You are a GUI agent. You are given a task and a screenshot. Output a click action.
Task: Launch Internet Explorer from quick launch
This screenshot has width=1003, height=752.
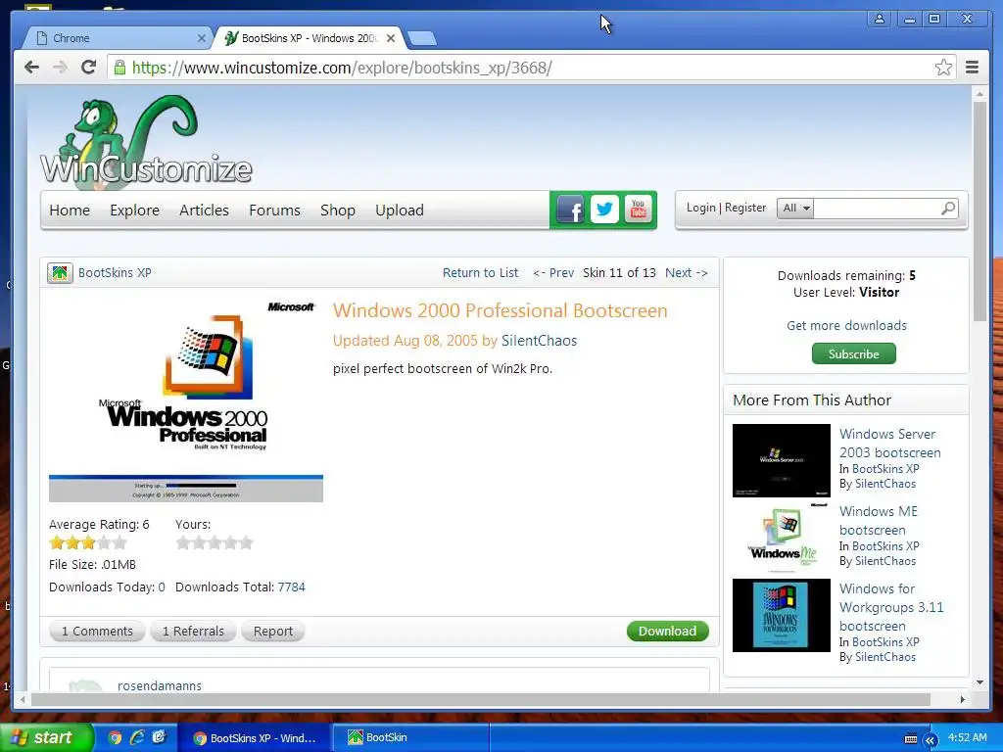click(137, 737)
